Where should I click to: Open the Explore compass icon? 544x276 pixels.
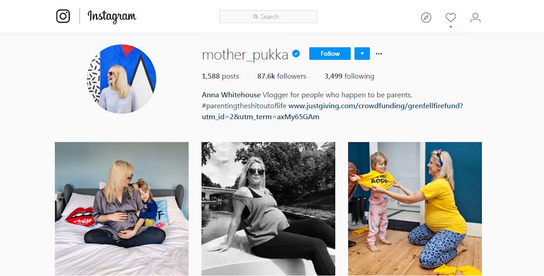click(426, 17)
